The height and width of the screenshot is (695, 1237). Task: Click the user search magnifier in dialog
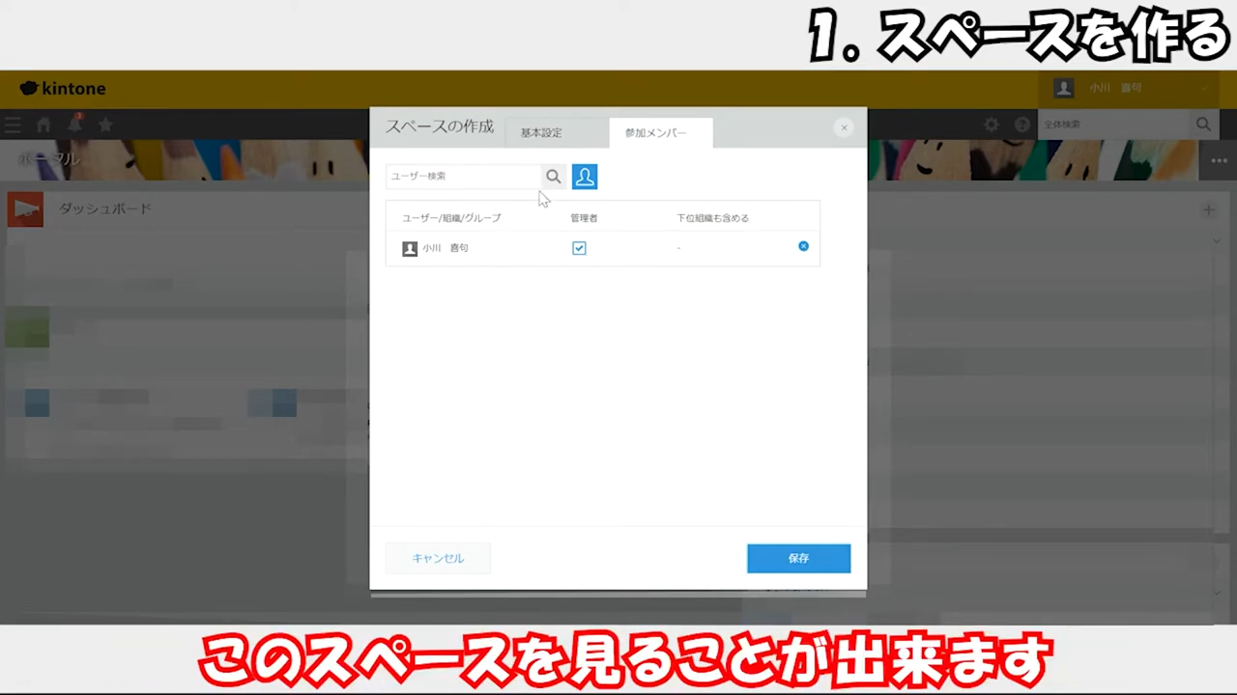click(x=553, y=177)
